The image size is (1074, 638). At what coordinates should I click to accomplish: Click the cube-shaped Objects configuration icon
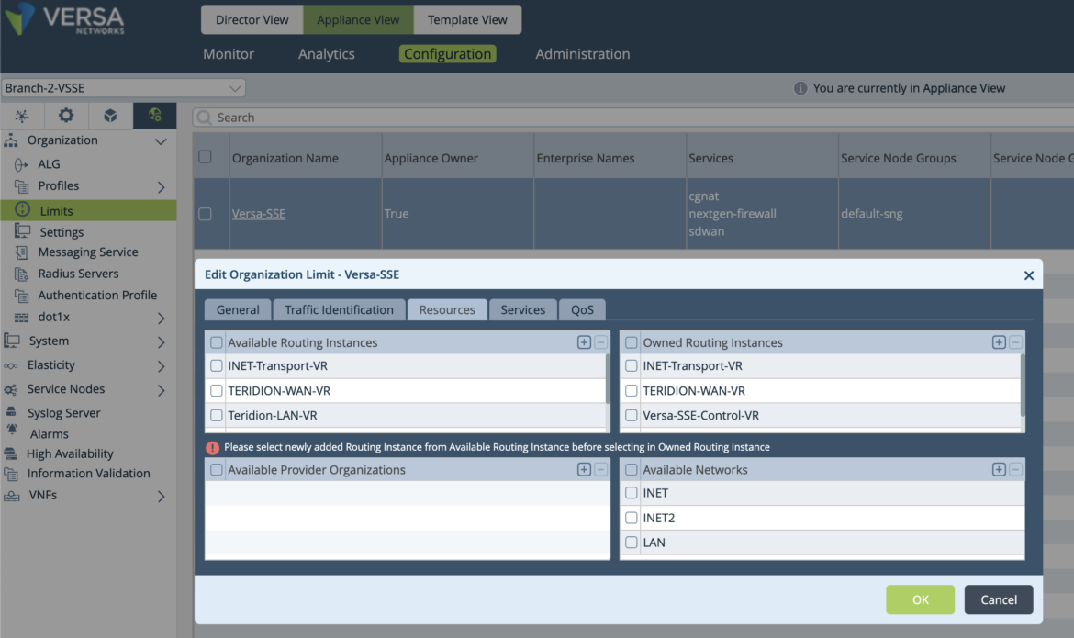tap(109, 116)
